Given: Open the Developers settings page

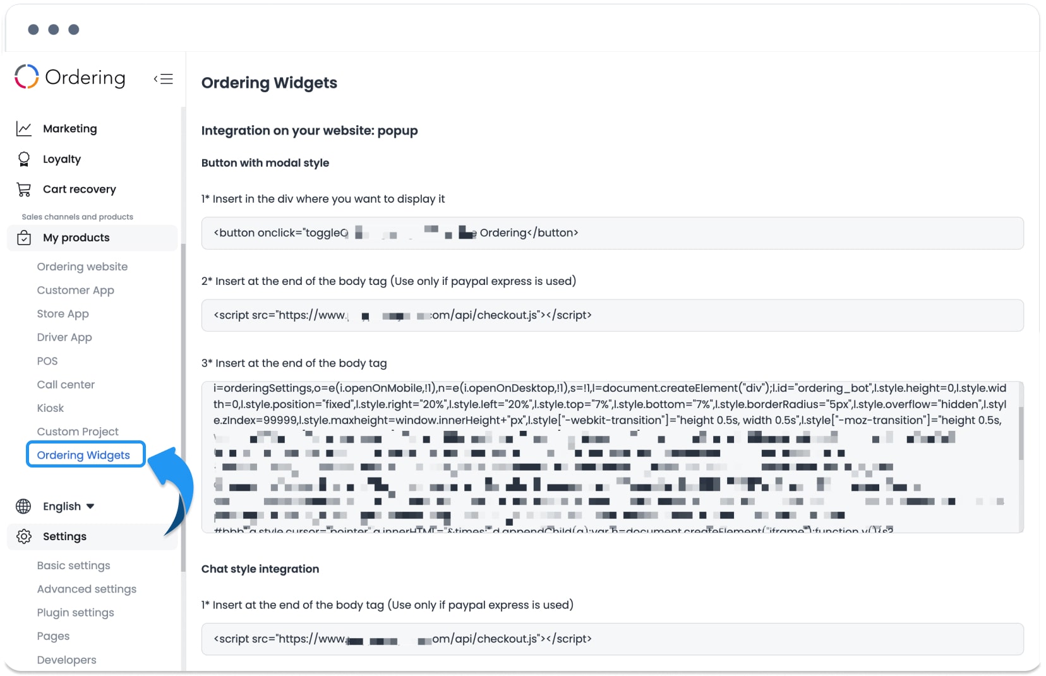Looking at the screenshot, I should (x=66, y=660).
